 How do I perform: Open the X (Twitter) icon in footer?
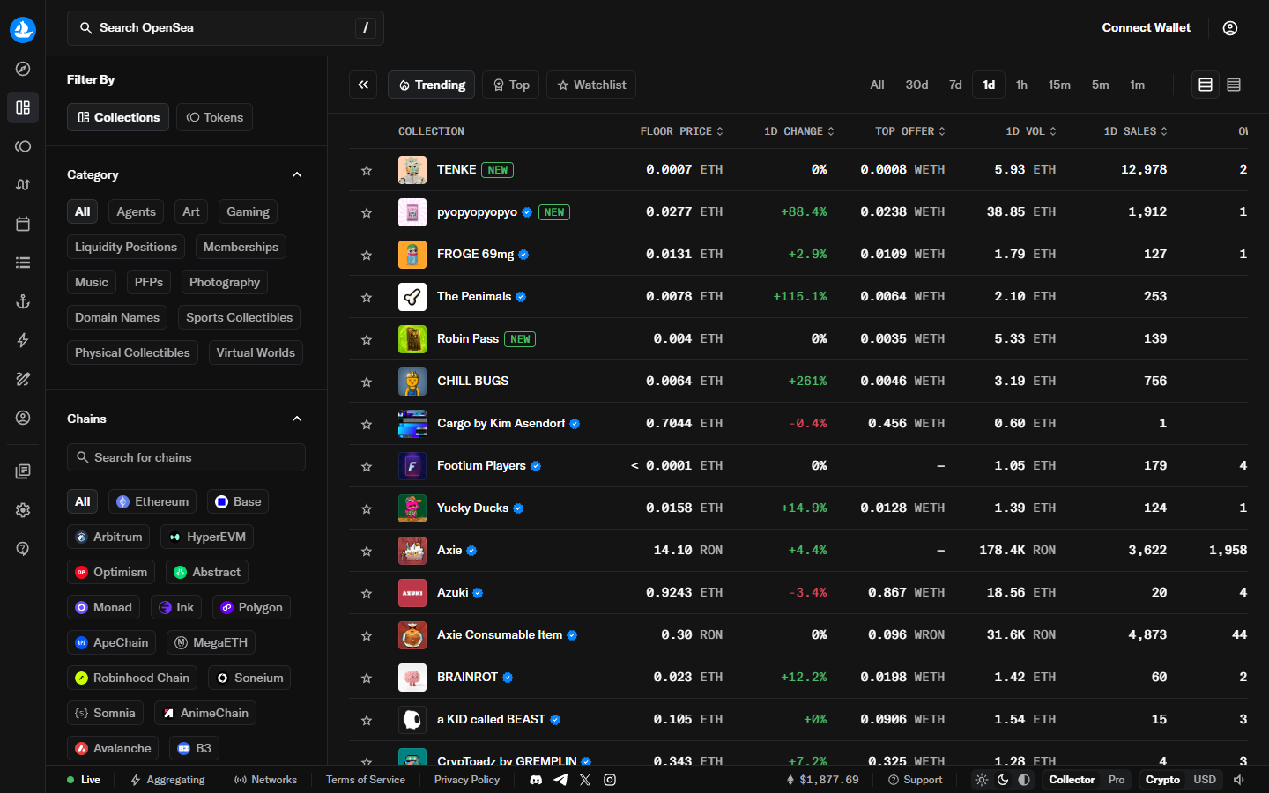pos(585,780)
